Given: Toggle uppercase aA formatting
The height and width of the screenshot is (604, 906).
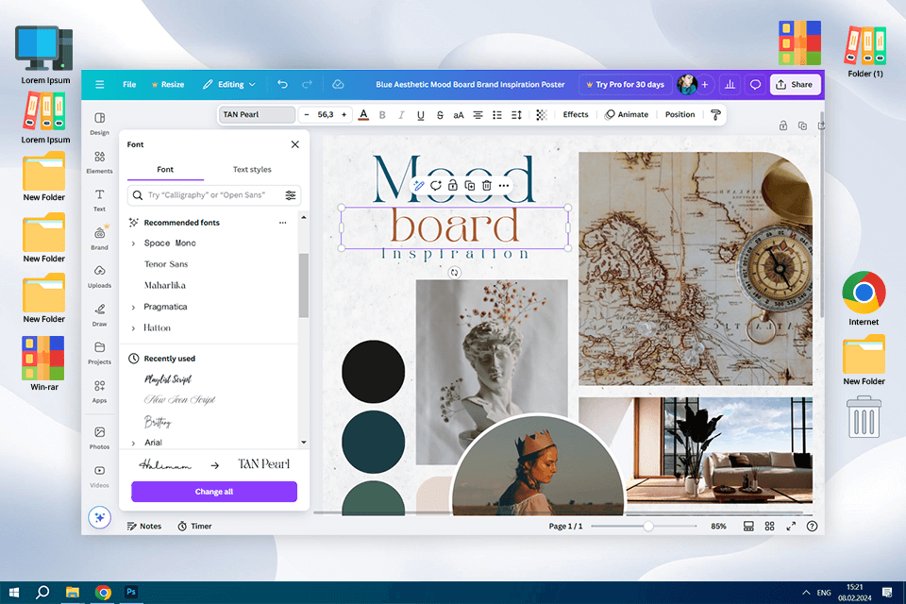Looking at the screenshot, I should pyautogui.click(x=459, y=114).
